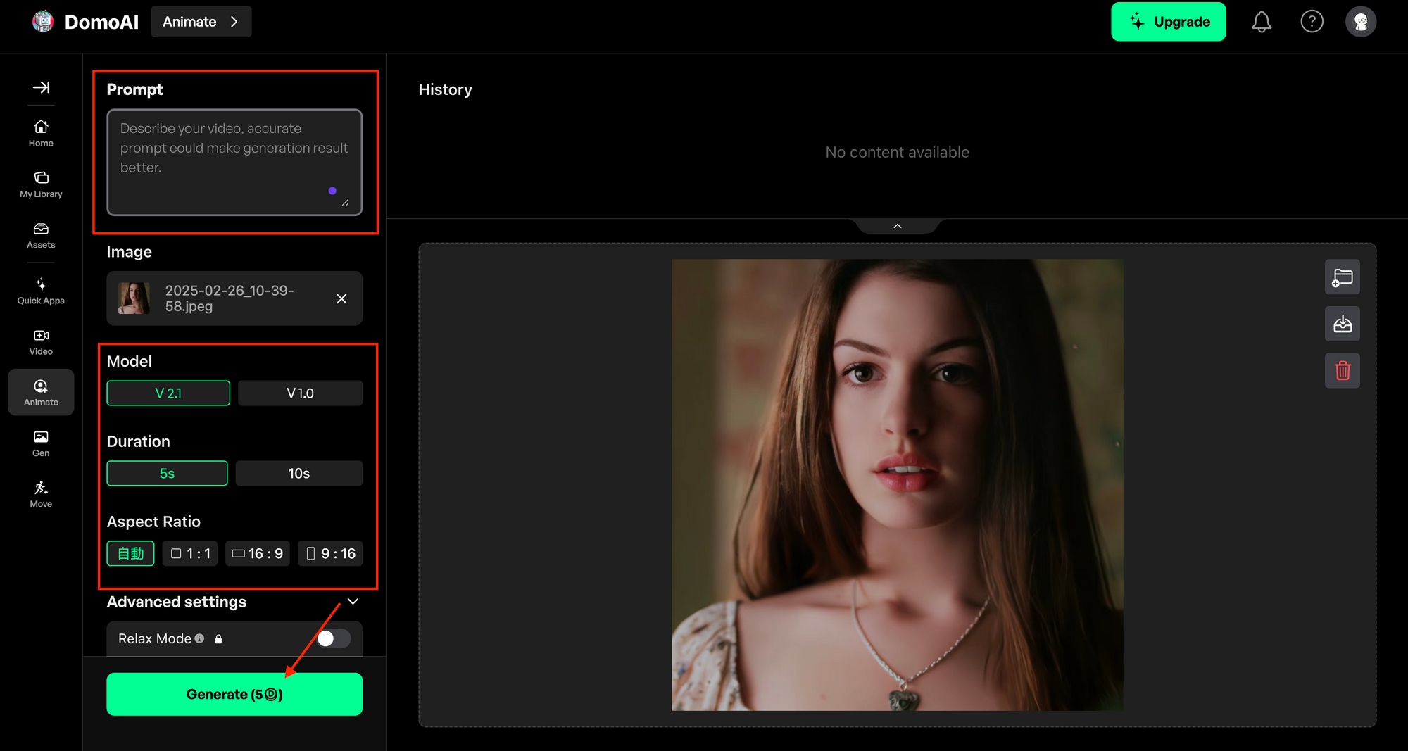Click "No content available" text
This screenshot has height=751, width=1408.
pos(897,152)
